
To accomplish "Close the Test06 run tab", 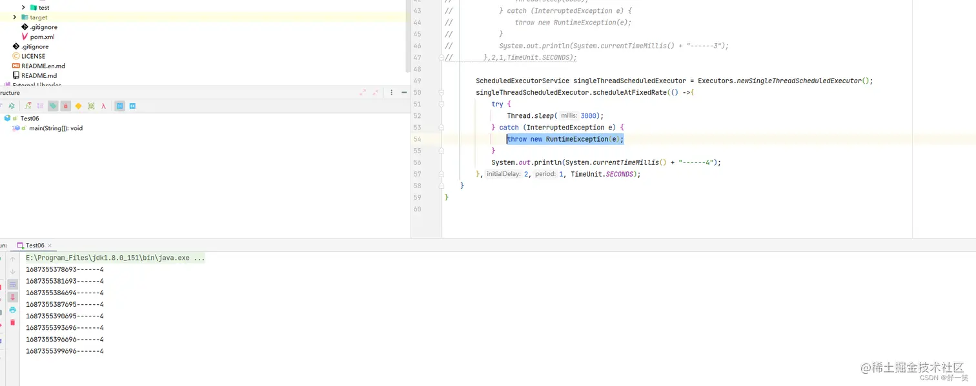I will pos(50,246).
